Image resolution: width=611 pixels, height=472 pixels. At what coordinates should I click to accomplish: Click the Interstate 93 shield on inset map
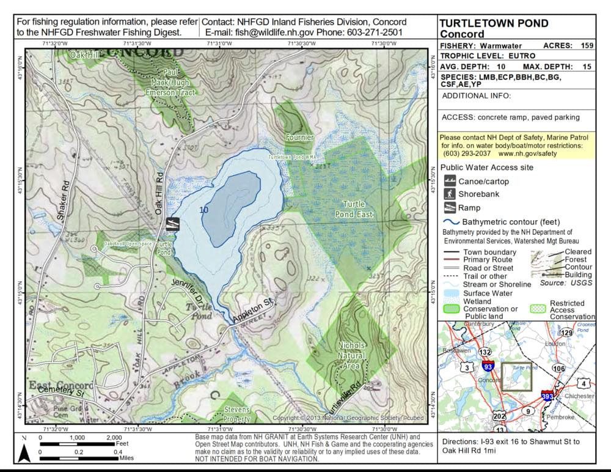tap(488, 366)
